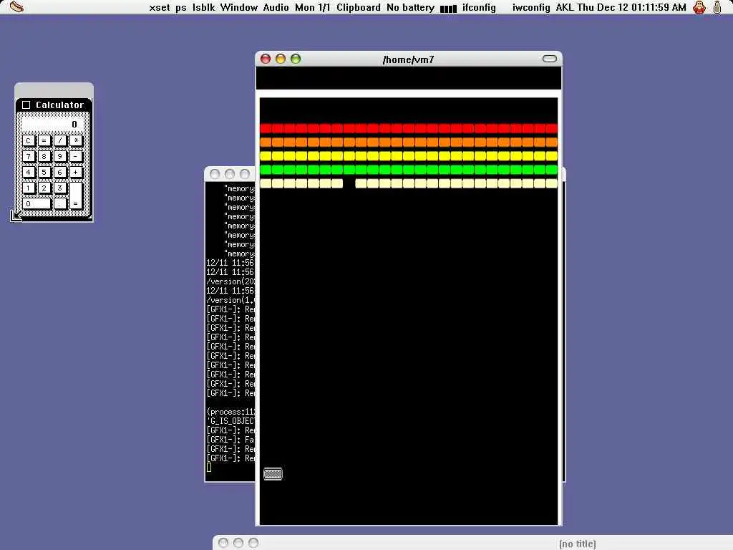Image resolution: width=733 pixels, height=550 pixels.
Task: Click the green zoom button of /home/vm7 window
Action: [x=296, y=59]
